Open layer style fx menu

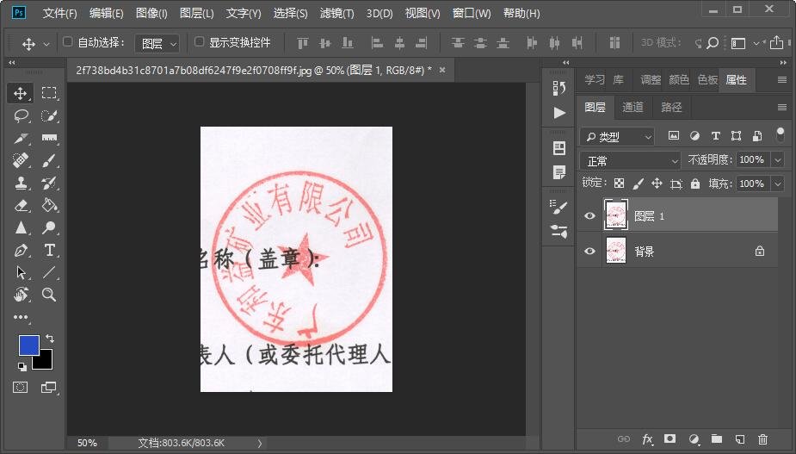point(647,439)
